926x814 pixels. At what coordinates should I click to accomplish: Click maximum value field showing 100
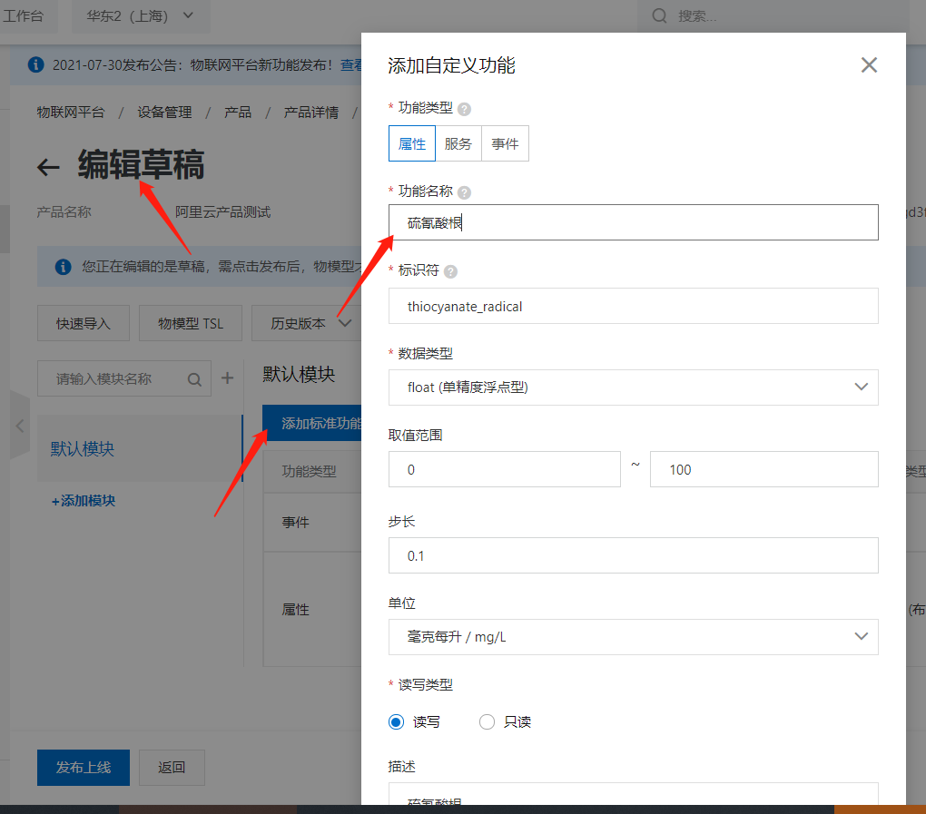pyautogui.click(x=764, y=469)
